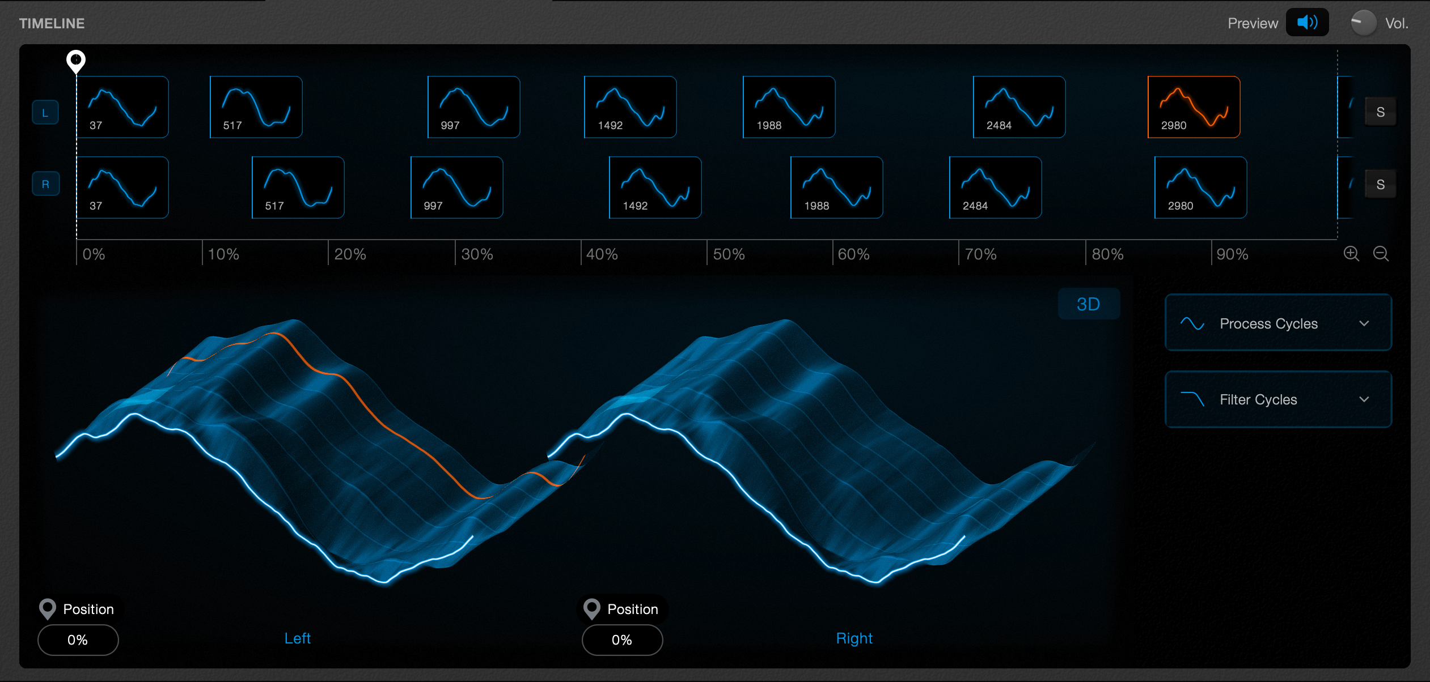Toggle the R channel button
Viewport: 1430px width, 682px height.
[45, 184]
